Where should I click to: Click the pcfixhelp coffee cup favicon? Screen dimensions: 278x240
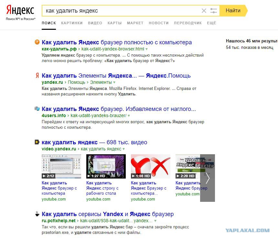(37, 214)
